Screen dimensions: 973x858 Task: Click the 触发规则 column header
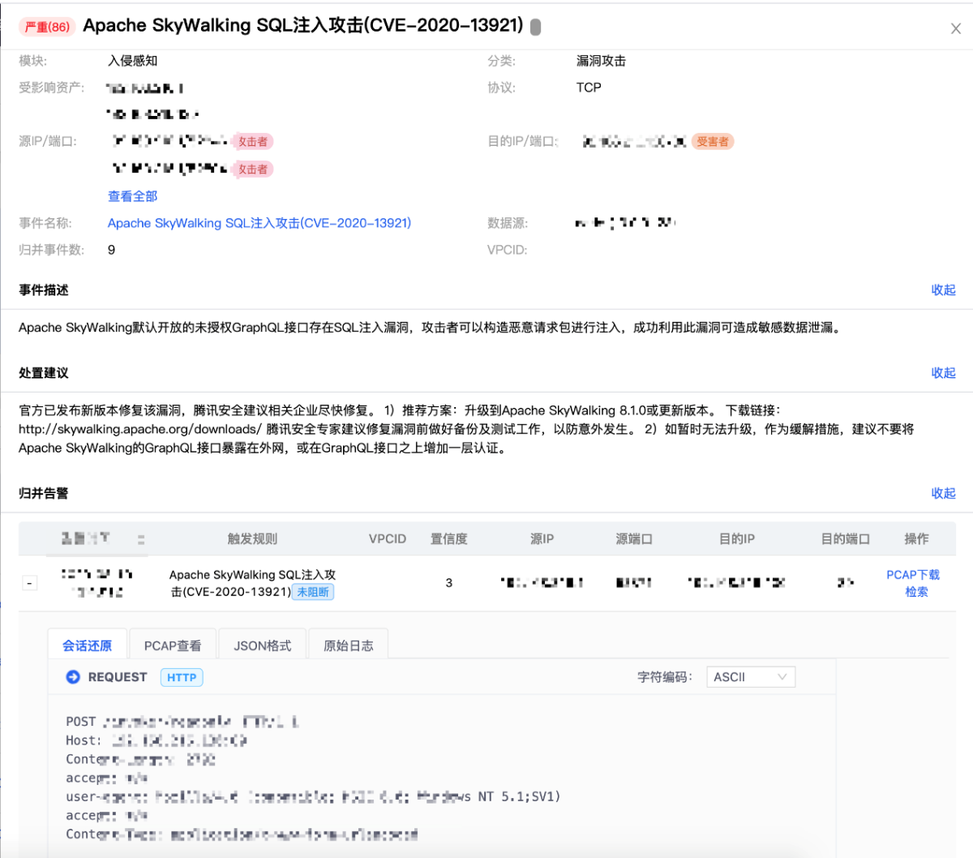252,539
